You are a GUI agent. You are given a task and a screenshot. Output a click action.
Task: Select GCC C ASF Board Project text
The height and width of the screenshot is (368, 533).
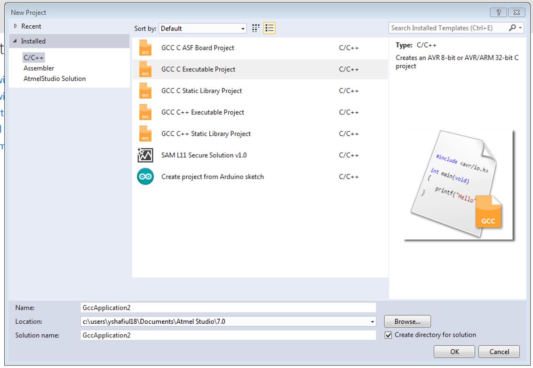[198, 48]
